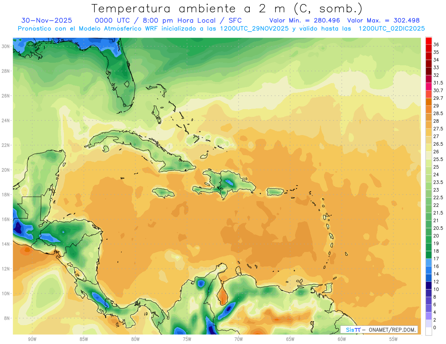446x344 pixels.
Task: Click the '18N' latitude tick label
Action: click(6, 195)
